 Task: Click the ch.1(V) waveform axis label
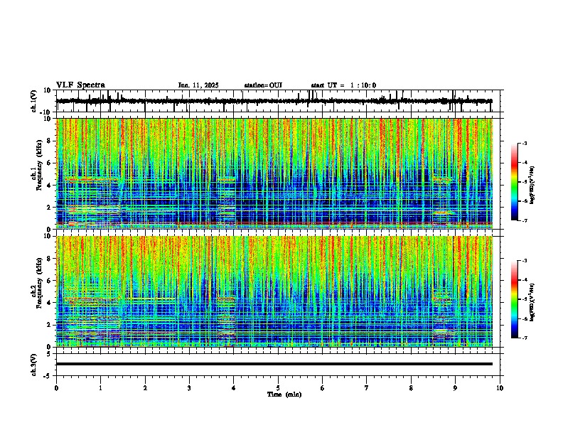(x=34, y=101)
